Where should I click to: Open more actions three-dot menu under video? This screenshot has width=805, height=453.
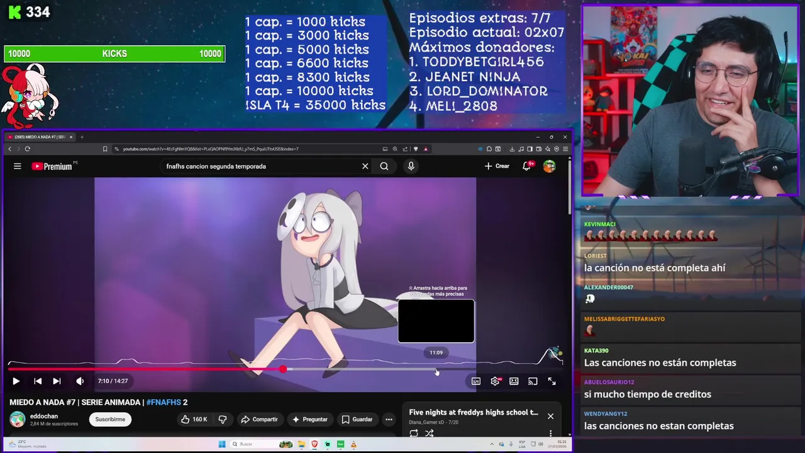(389, 419)
